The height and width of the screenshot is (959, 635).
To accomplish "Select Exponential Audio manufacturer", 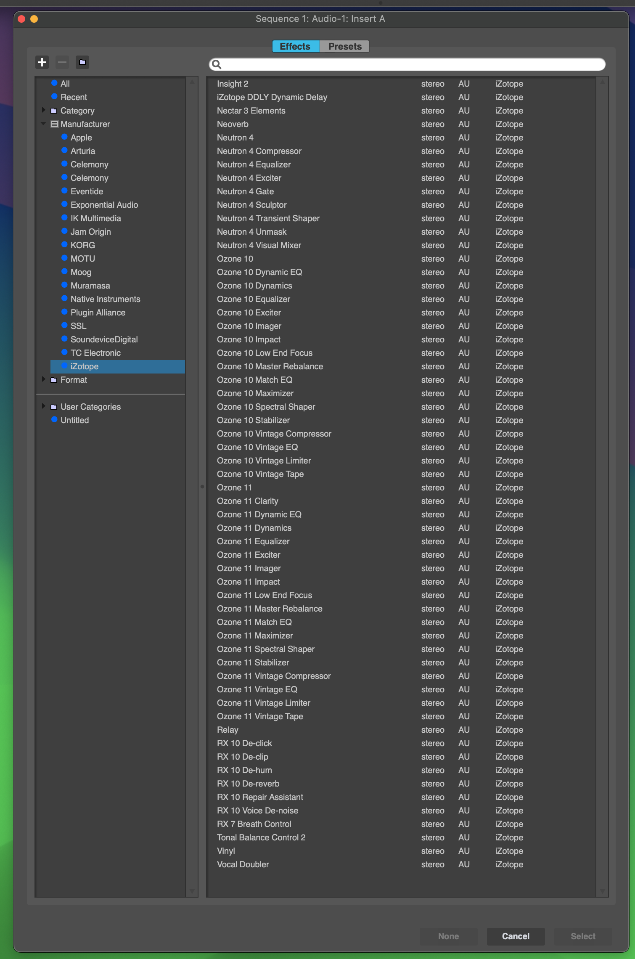I will click(x=104, y=205).
